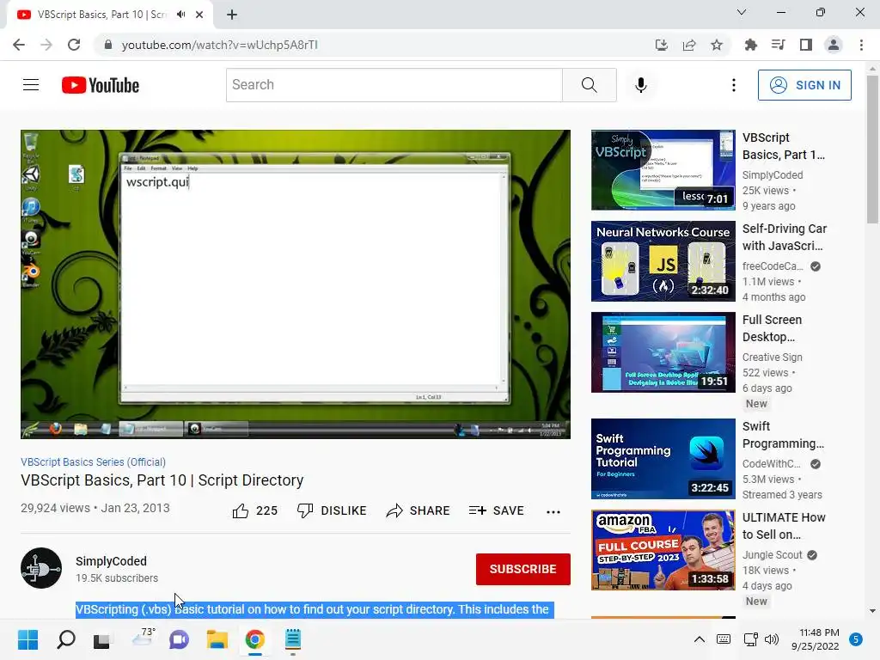Viewport: 880px width, 660px height.
Task: Subscribe to SimplyCoded channel
Action: coord(523,569)
